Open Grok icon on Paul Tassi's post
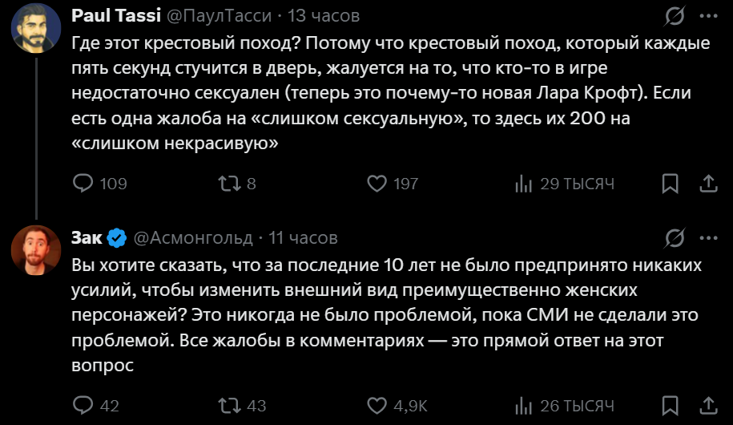This screenshot has height=425, width=733. coord(675,16)
